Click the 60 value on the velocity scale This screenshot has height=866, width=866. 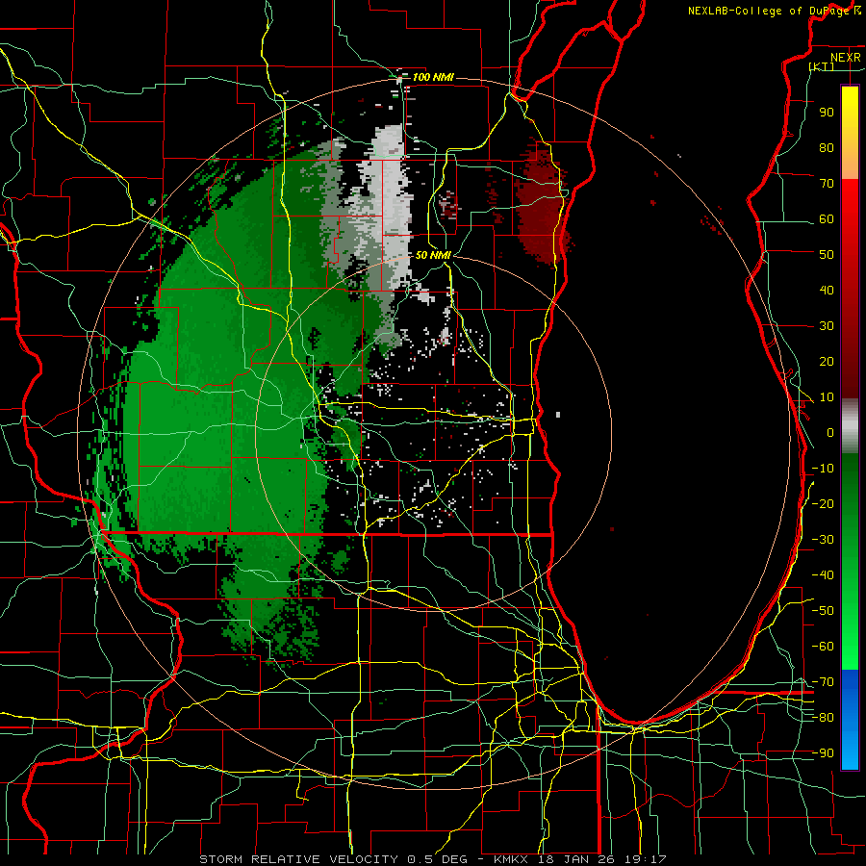827,218
